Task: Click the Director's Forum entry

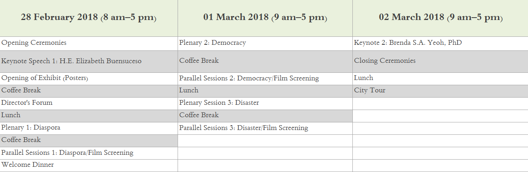Action: [88, 104]
